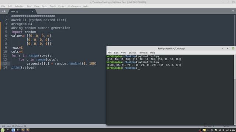This screenshot has height=132, width=236.
Task: Click line number 1 in gutter
Action: tap(6, 16)
